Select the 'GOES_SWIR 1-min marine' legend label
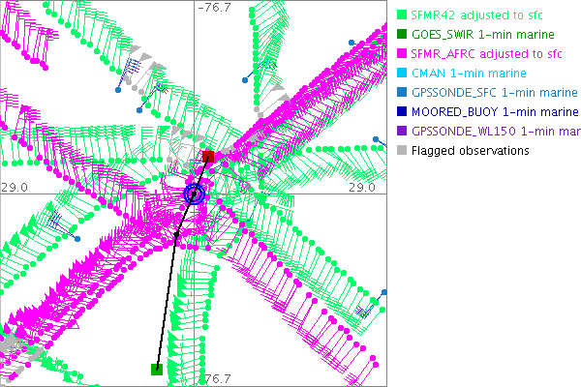Viewport: 581px width, 387px height. click(x=477, y=35)
